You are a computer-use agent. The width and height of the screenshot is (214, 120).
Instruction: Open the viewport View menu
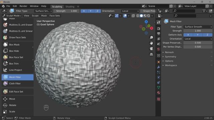[x=26, y=16]
